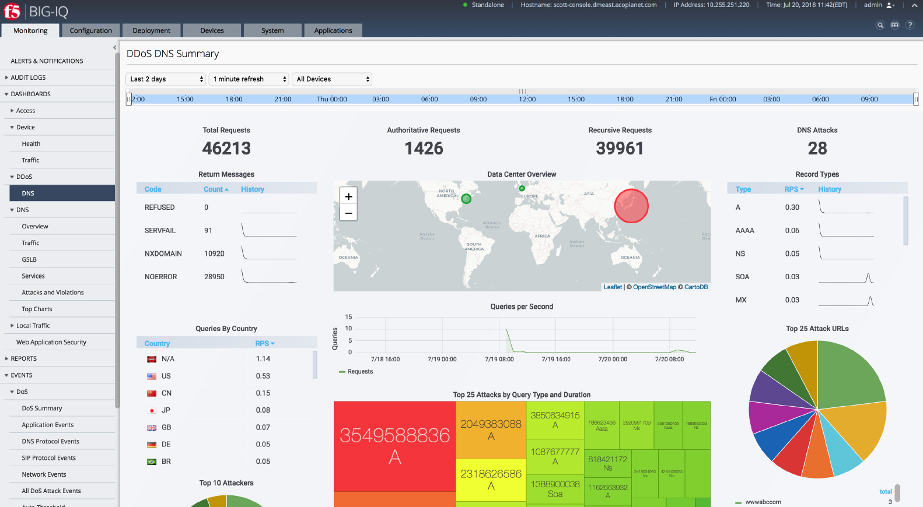Zoom in on the Data Center map
The height and width of the screenshot is (507, 923).
click(348, 196)
